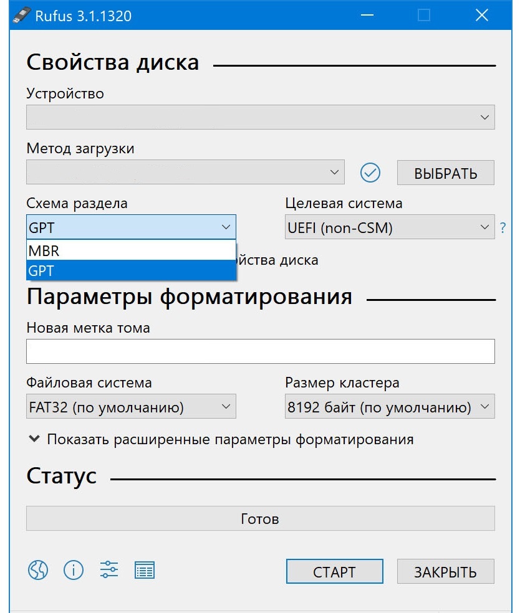
Task: Click the status indicator showing Готов
Action: coord(260,518)
